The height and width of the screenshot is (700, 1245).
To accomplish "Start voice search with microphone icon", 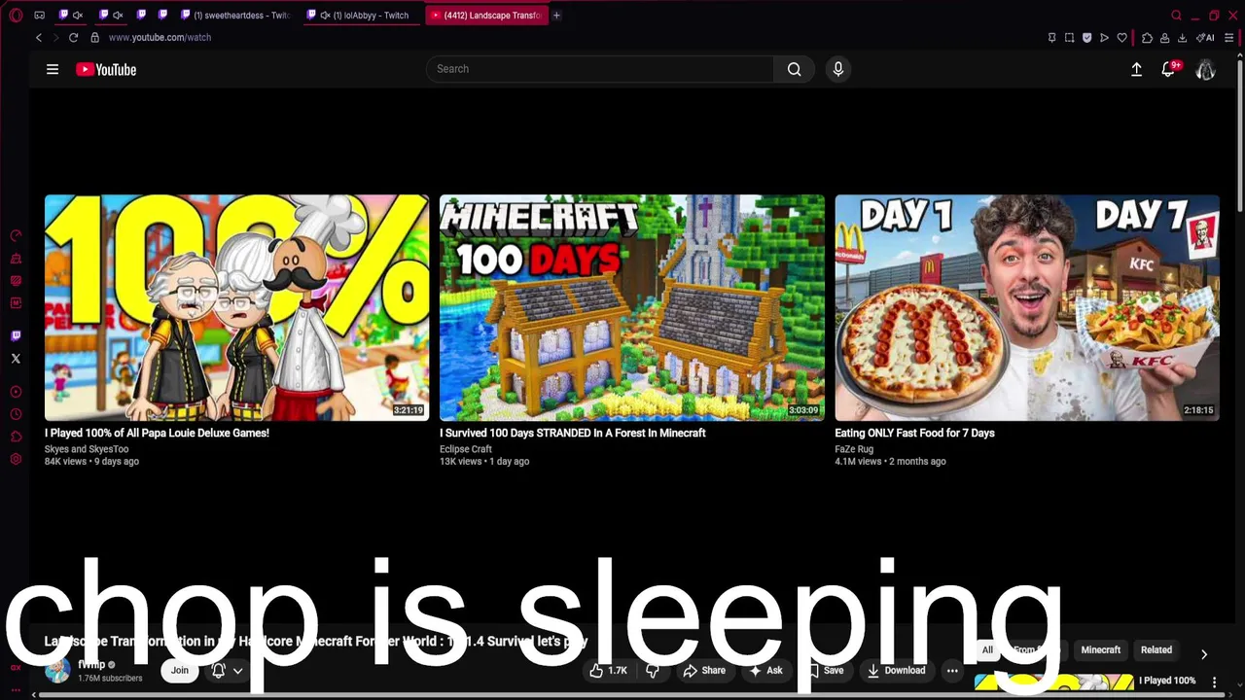I will (838, 69).
